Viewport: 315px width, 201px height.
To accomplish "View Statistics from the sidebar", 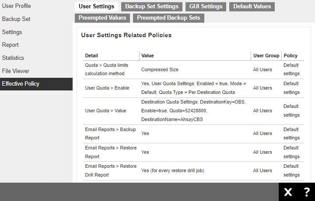I will [13, 58].
